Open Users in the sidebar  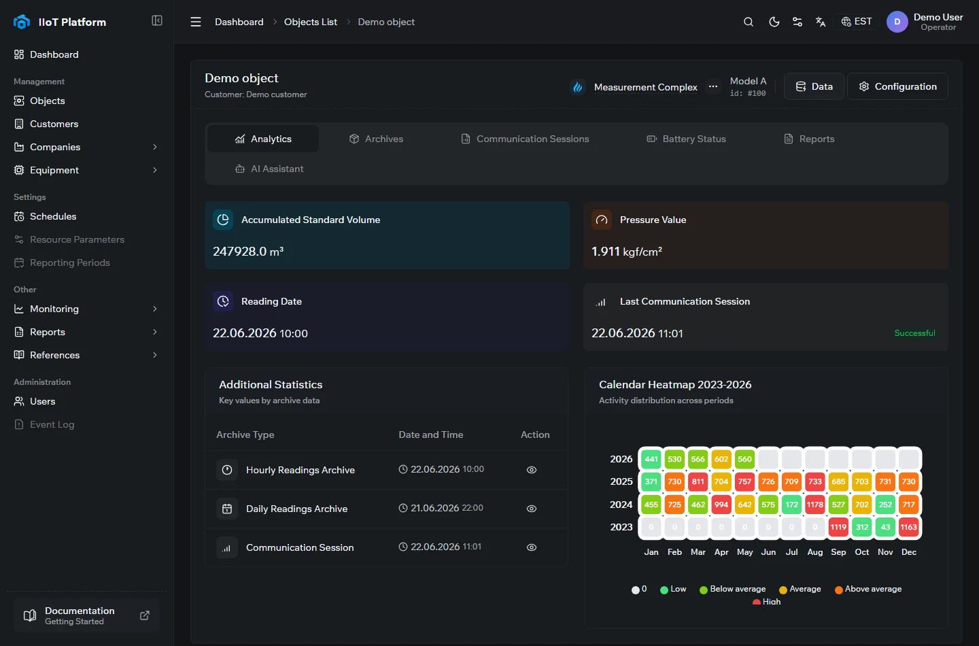[86, 401]
